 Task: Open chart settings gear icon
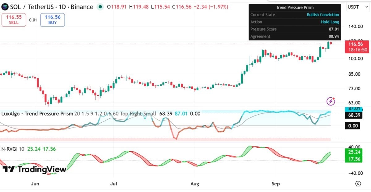click(x=358, y=184)
